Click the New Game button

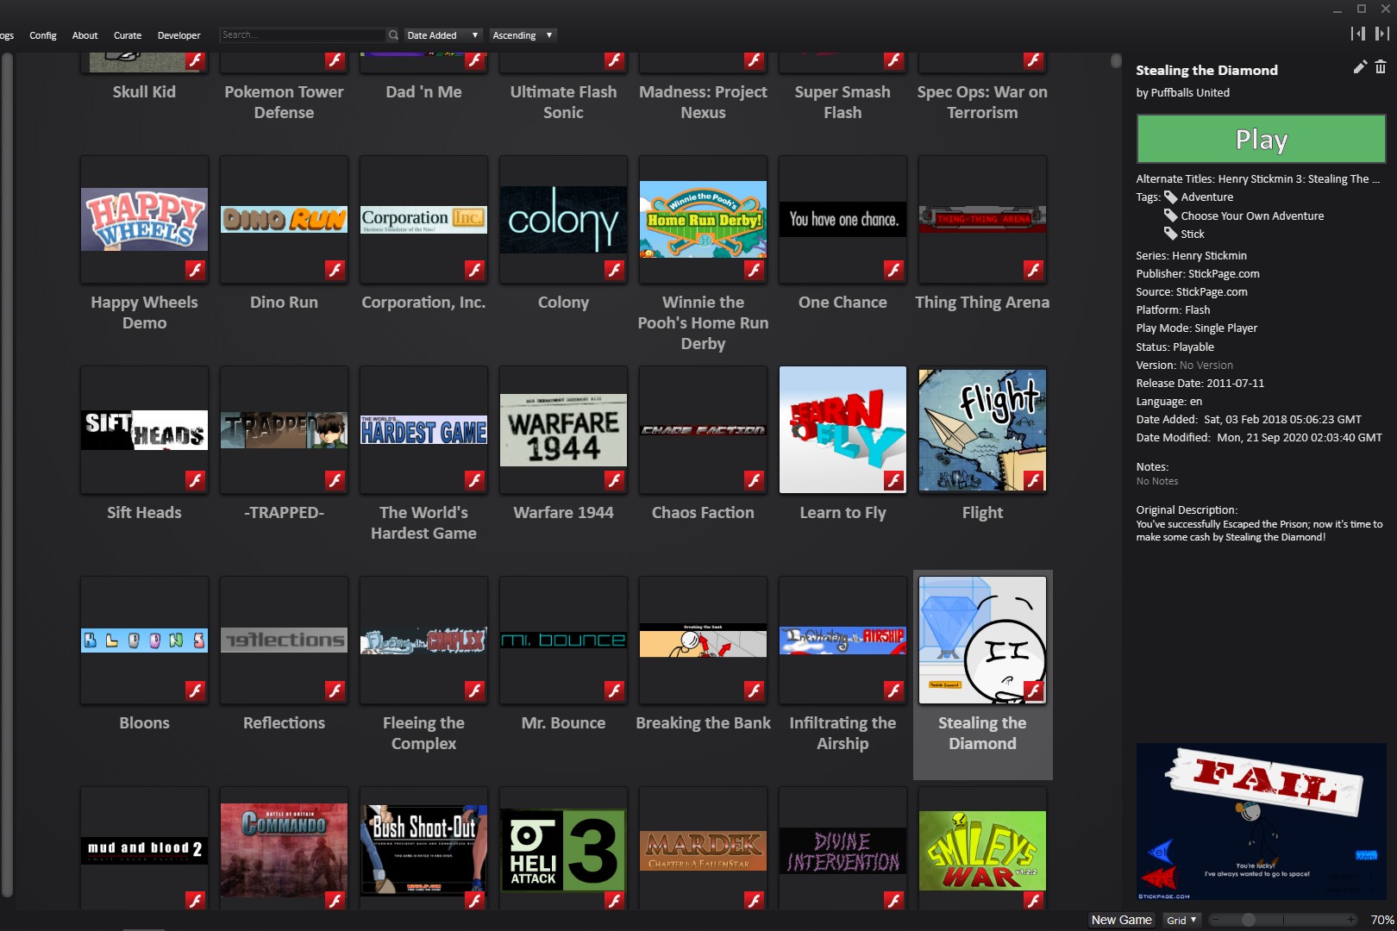coord(1121,920)
